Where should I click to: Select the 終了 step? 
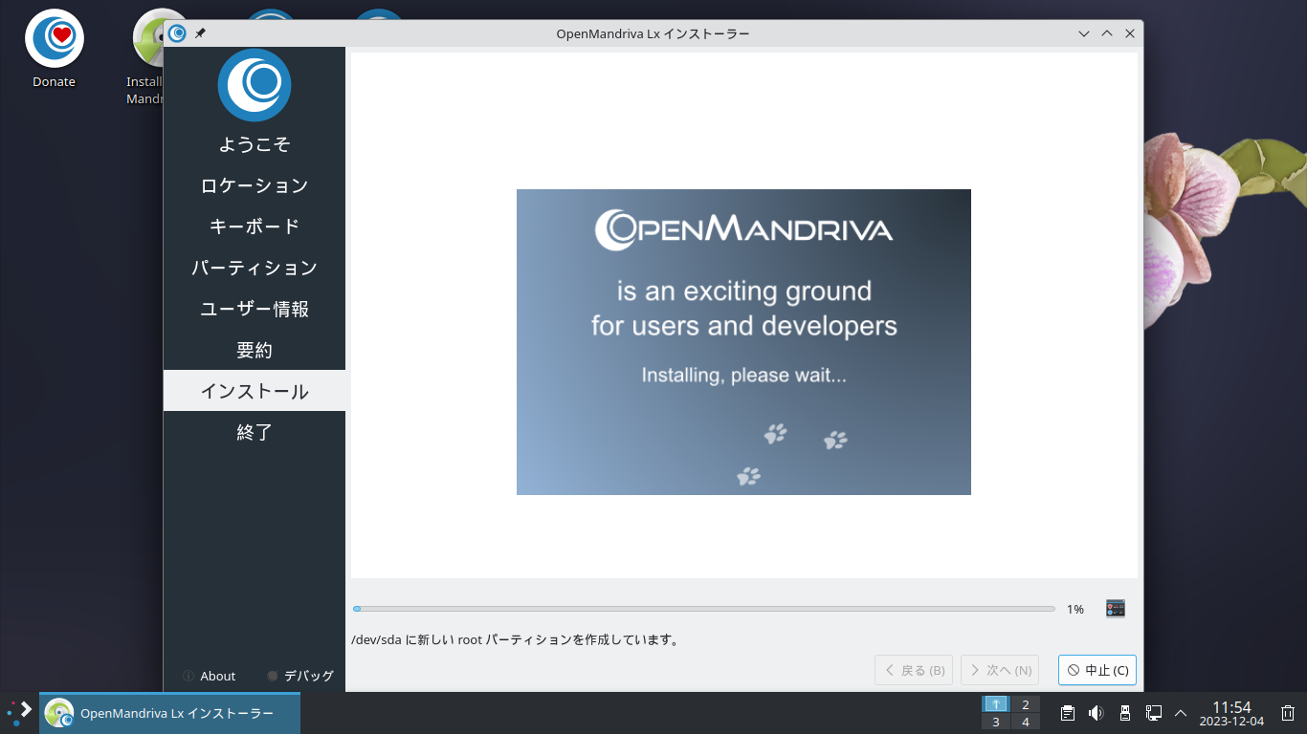click(255, 432)
